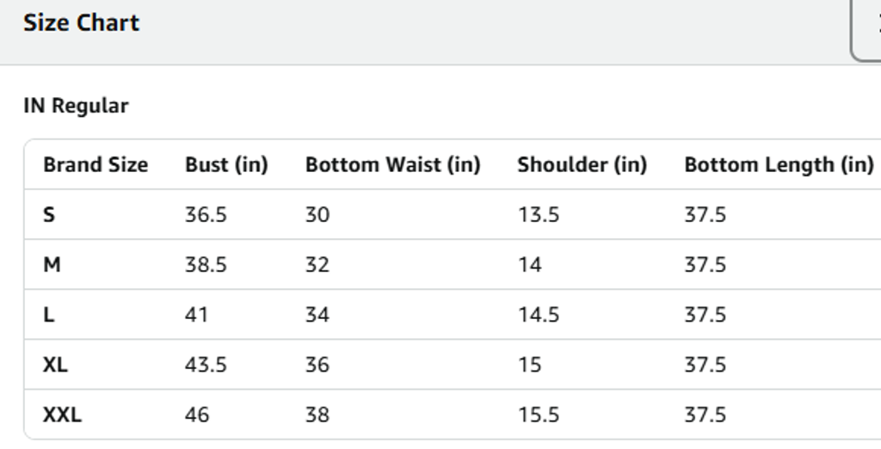Click the Size Chart heading

[81, 23]
